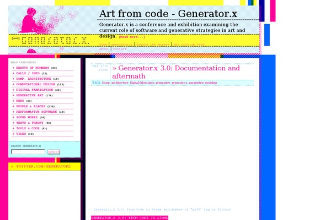Open Calls / Info category
331x220 pixels.
click(28, 73)
